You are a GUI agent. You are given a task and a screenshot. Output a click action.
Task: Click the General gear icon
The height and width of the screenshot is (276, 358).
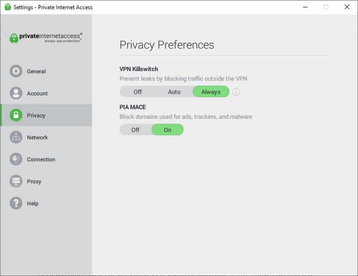pos(16,71)
